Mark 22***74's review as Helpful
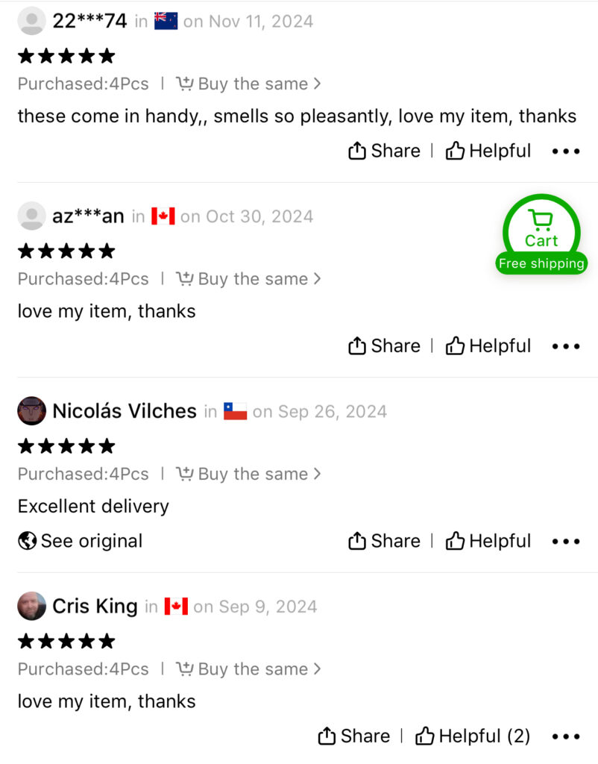This screenshot has width=598, height=764. [488, 151]
